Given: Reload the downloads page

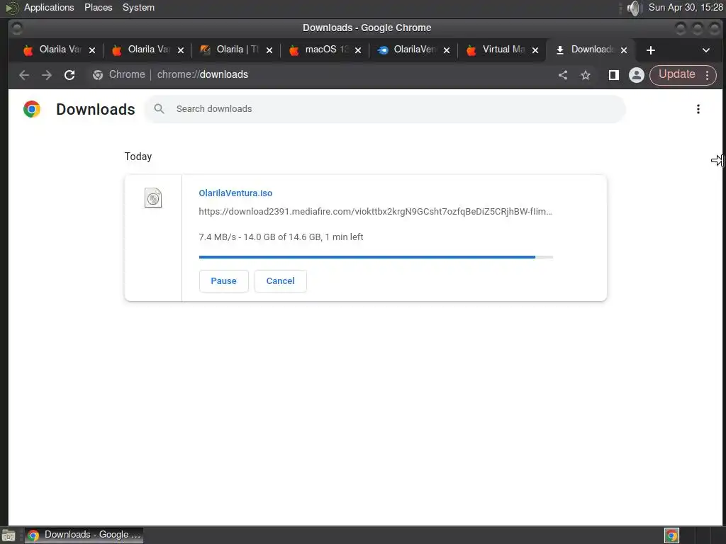Looking at the screenshot, I should (69, 75).
